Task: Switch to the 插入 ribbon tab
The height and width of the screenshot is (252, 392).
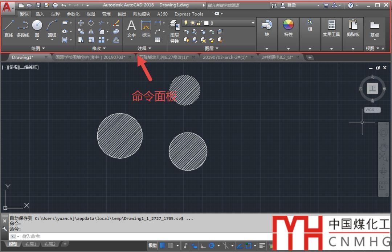Action: (40, 14)
